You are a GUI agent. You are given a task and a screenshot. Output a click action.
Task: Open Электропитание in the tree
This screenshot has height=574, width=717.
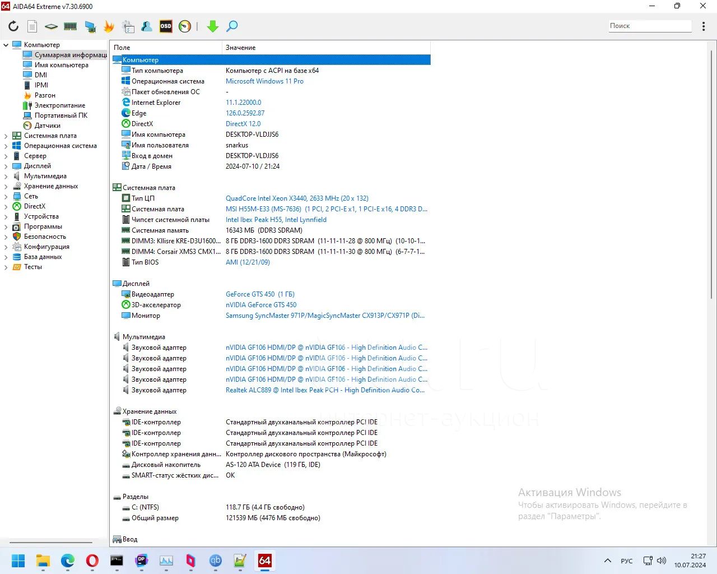[60, 105]
